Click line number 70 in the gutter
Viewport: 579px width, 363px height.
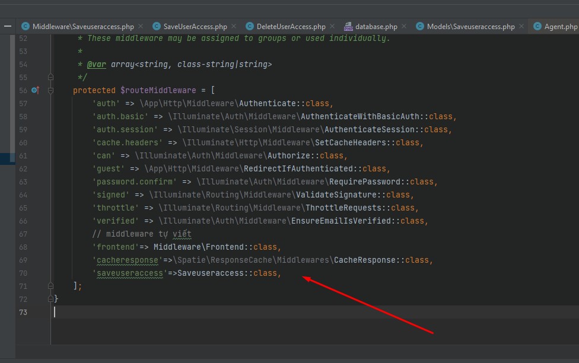coord(23,273)
